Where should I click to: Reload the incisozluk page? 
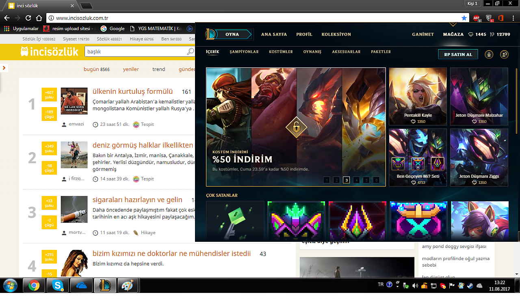pyautogui.click(x=28, y=18)
